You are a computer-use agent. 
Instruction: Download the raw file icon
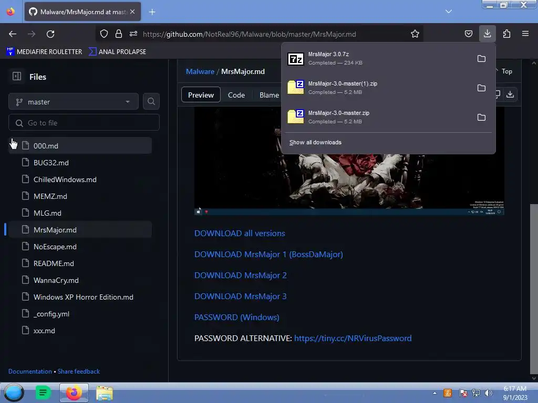[510, 94]
